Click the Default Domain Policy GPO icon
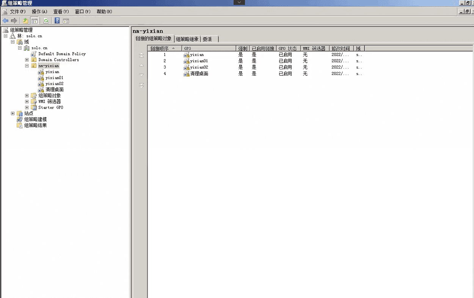This screenshot has height=298, width=474. coord(34,54)
